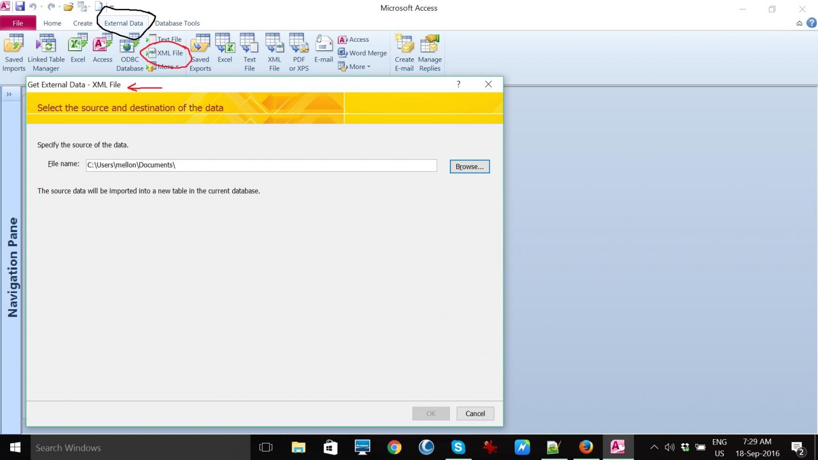This screenshot has height=460, width=818.
Task: Click Create E-mail for data collection
Action: 404,52
